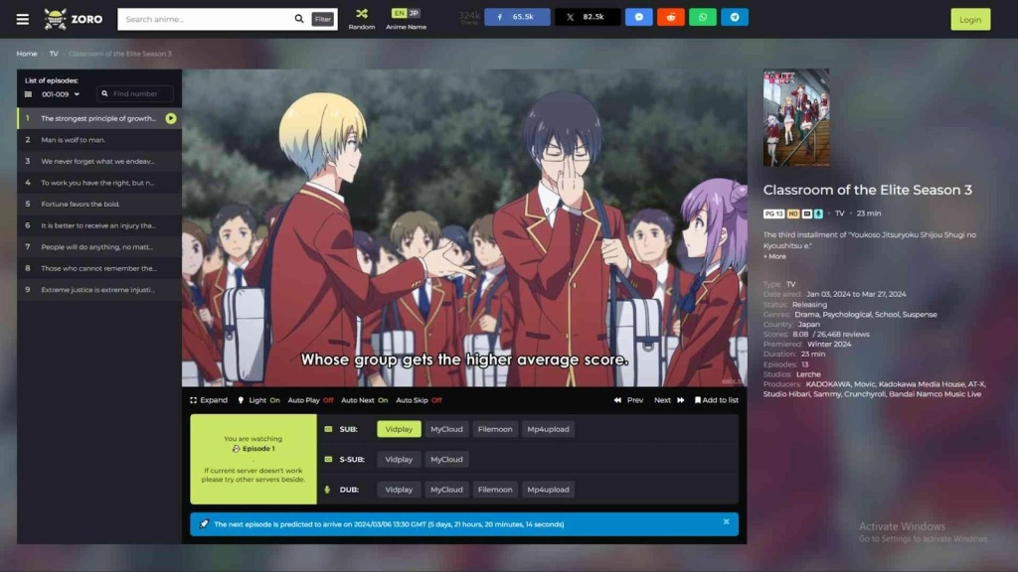
Task: Click the Suspense genre link
Action: click(x=920, y=315)
